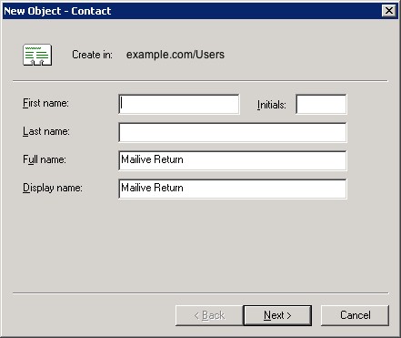Click the 'Create in:' label
Viewport: 401px width, 338px height.
[92, 55]
